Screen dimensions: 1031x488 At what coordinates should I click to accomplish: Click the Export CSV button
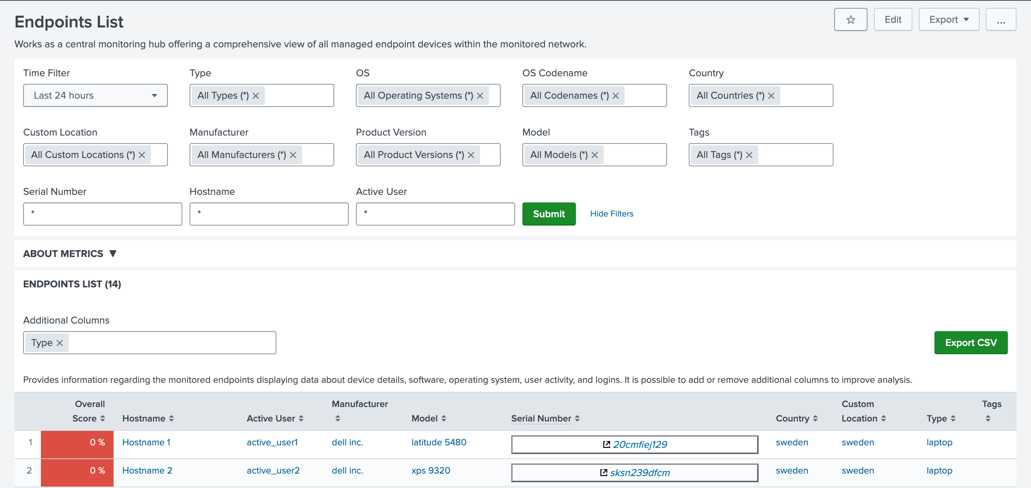pyautogui.click(x=970, y=343)
